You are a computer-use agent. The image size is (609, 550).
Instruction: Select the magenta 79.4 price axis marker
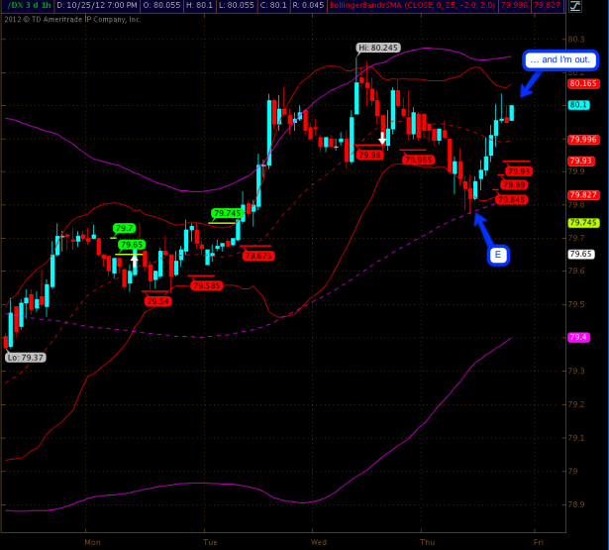[x=579, y=338]
